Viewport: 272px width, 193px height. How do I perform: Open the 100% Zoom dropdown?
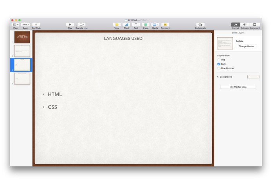(x=26, y=25)
